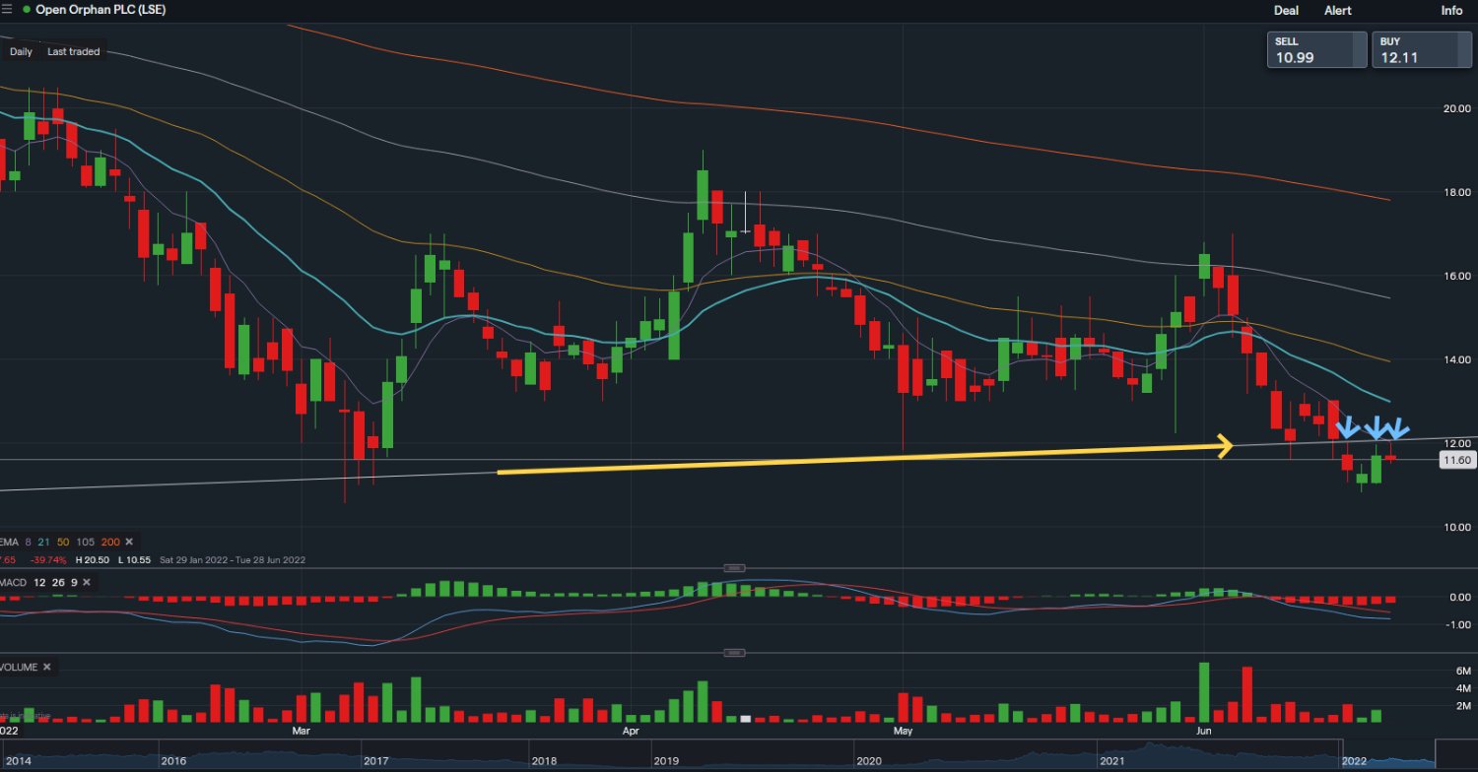Open the hamburger menu beside Open Orphan PLC
1478x772 pixels.
coord(8,10)
